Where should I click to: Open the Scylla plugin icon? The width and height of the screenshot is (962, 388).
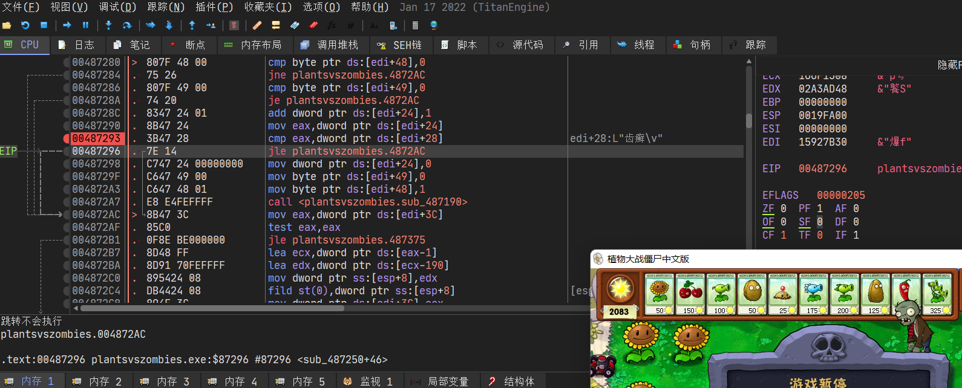(x=234, y=25)
